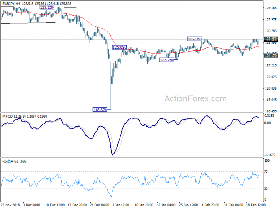The image size is (279, 209).
Task: Click the 23 Nov 2018 date label
Action: coord(10,205)
